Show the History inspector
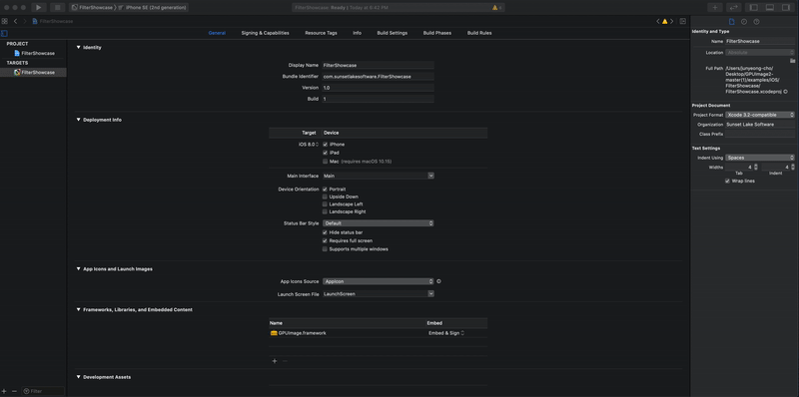Image resolution: width=799 pixels, height=397 pixels. pyautogui.click(x=744, y=21)
